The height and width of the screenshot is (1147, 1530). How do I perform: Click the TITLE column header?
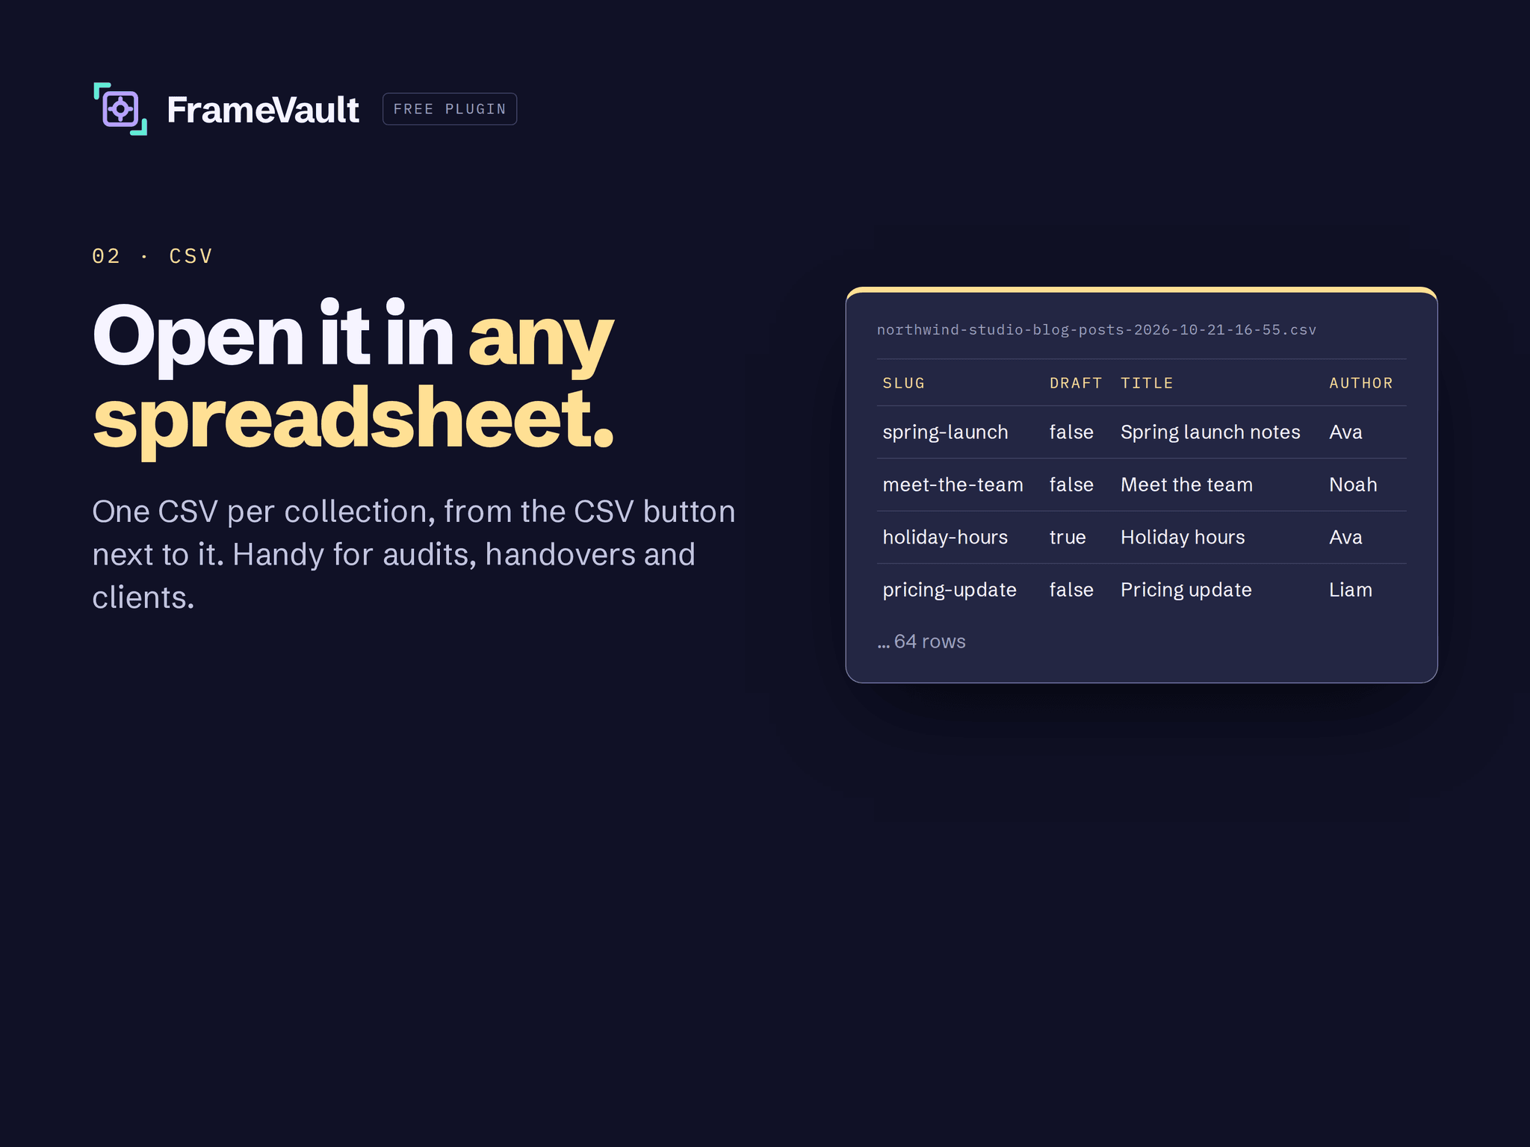tap(1147, 383)
